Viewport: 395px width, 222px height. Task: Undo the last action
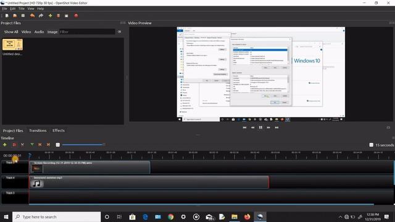(x=32, y=15)
